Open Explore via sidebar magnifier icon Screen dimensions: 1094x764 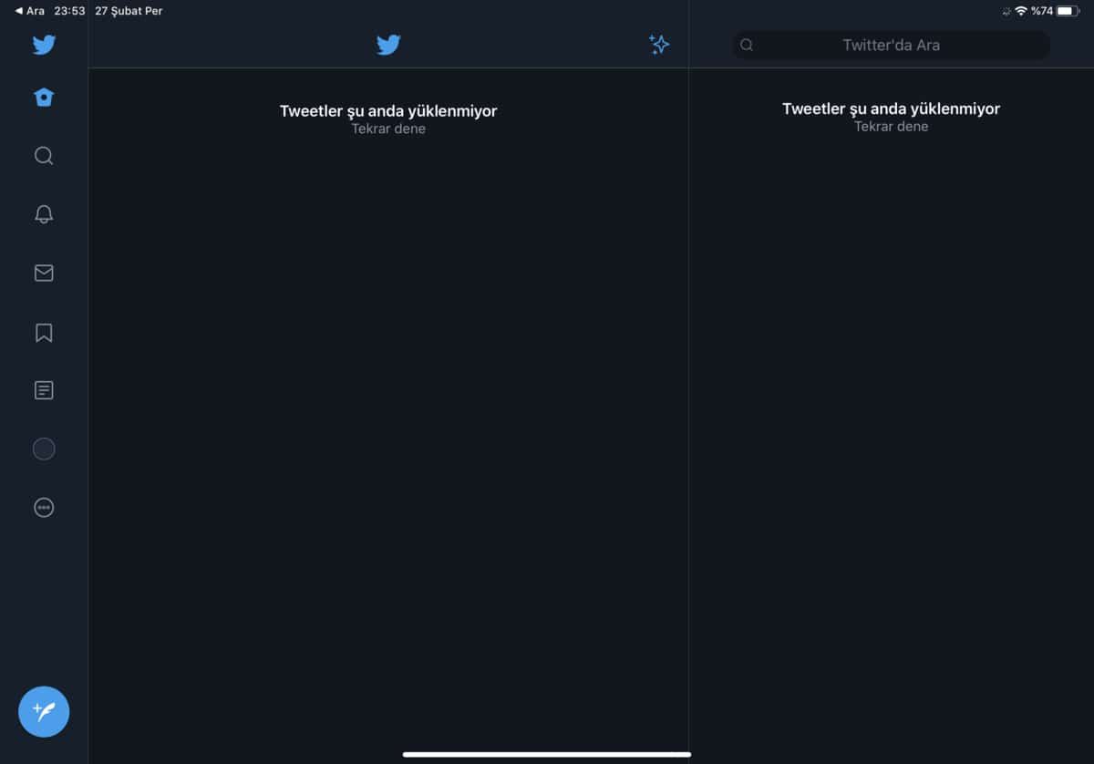[x=44, y=156]
